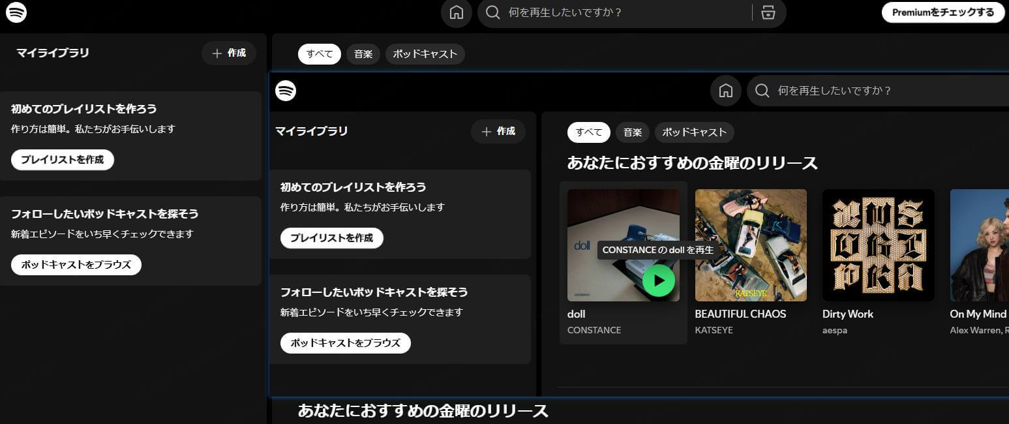Click プレイリストを作成 in the outer left sidebar
This screenshot has height=424, width=1009.
[x=63, y=160]
